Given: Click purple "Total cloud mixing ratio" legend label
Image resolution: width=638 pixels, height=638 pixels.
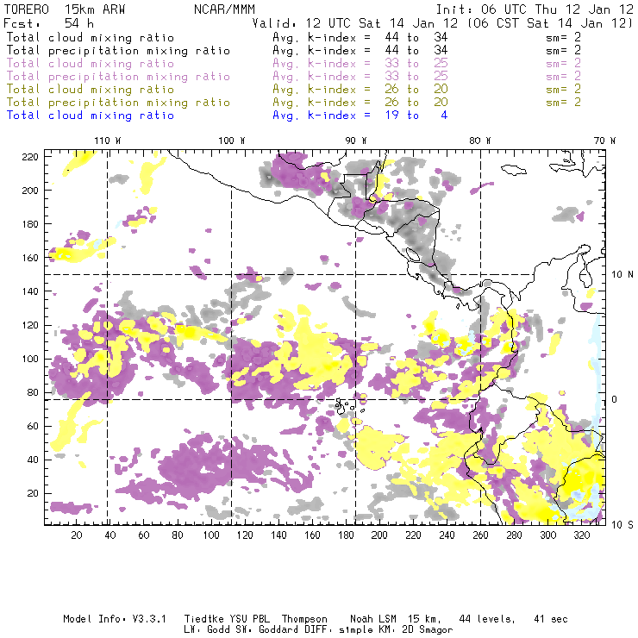Looking at the screenshot, I should [x=91, y=64].
